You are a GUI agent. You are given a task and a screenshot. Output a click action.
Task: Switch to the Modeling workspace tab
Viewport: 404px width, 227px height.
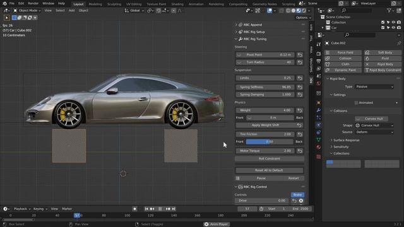95,4
